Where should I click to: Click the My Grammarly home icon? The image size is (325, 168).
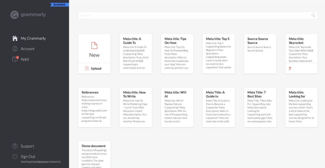(15, 38)
